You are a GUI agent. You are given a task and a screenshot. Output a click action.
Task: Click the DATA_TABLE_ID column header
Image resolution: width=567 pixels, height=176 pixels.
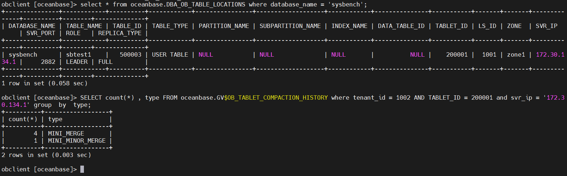coord(401,26)
